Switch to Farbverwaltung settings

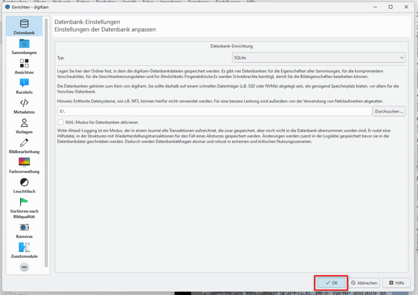pyautogui.click(x=24, y=166)
